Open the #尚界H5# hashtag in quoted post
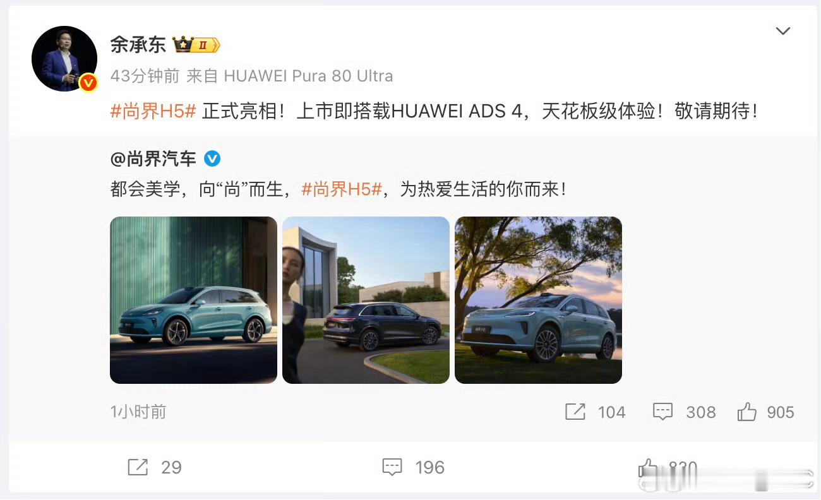 coord(342,189)
